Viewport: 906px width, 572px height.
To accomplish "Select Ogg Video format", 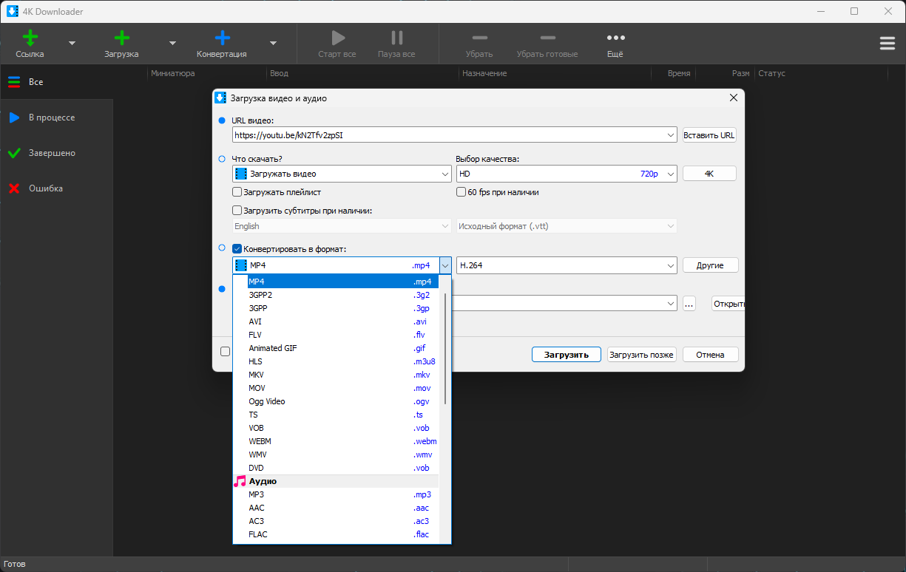I will point(336,401).
